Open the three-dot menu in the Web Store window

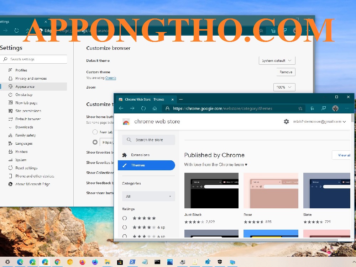(347, 108)
